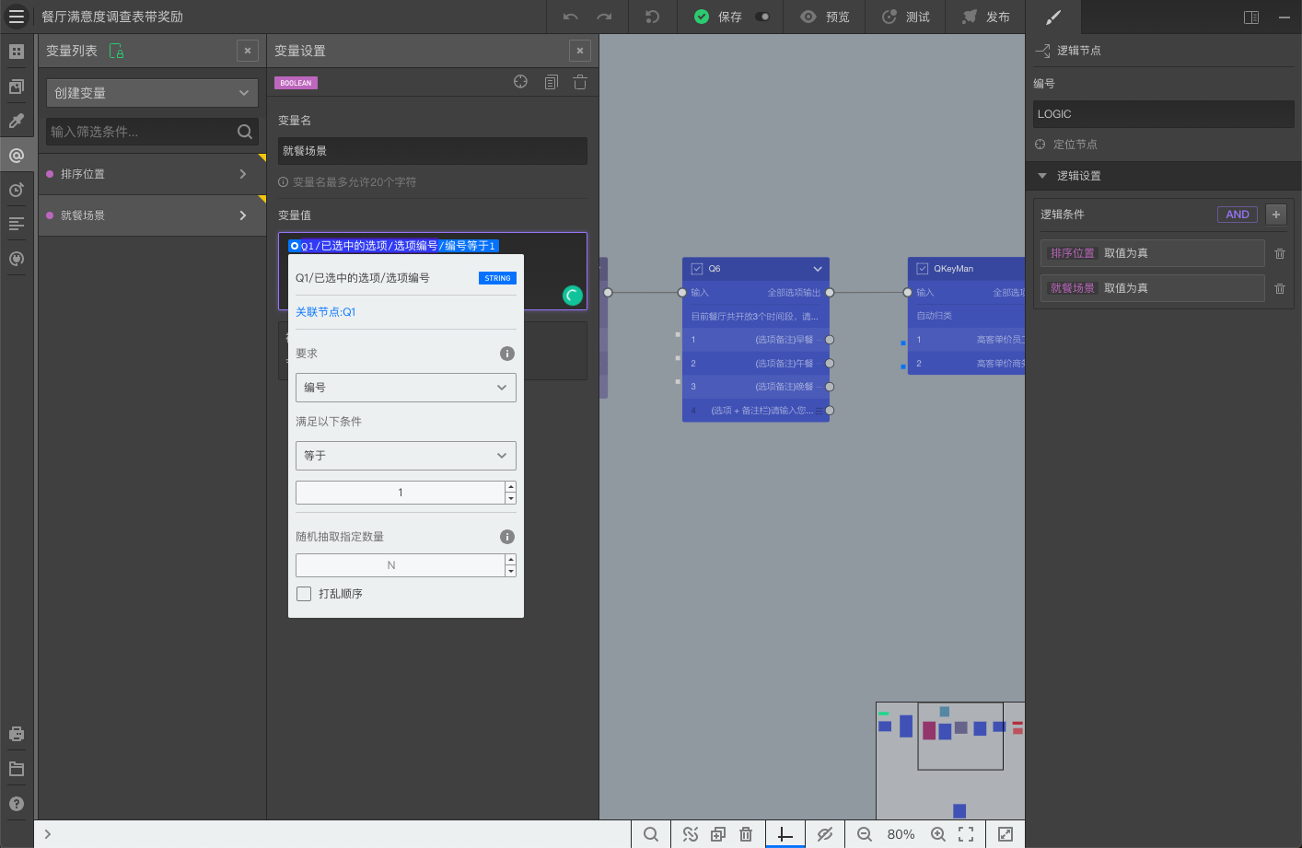Add a logic condition with plus button

(x=1276, y=215)
